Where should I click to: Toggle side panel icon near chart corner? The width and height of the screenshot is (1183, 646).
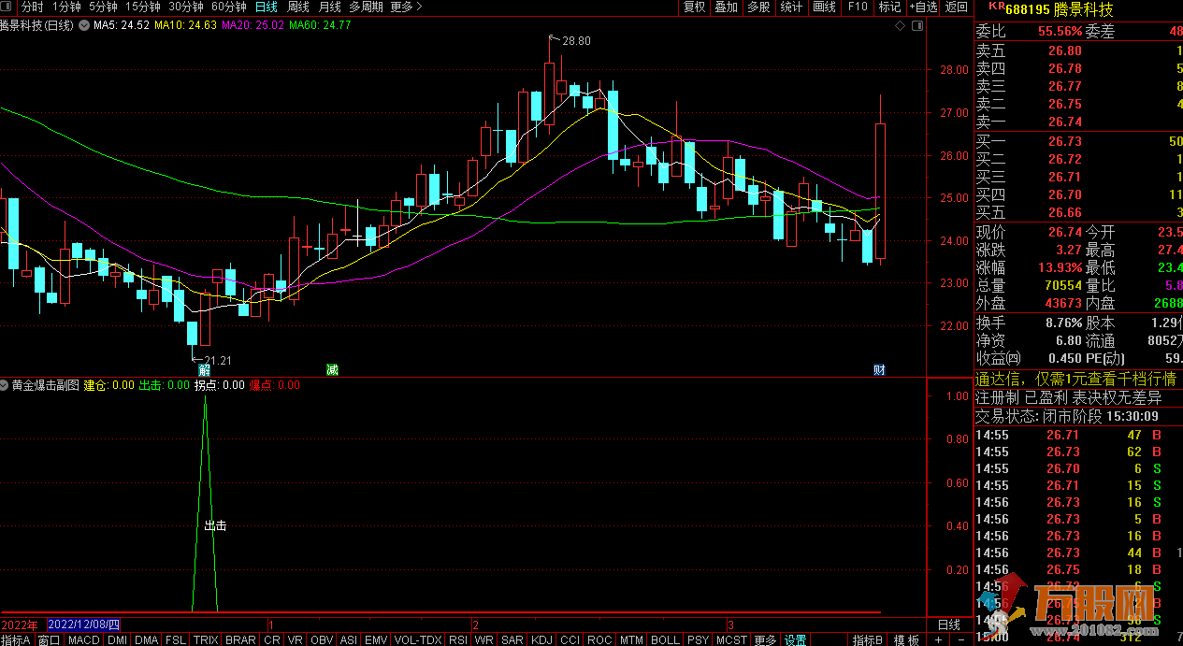(x=917, y=26)
